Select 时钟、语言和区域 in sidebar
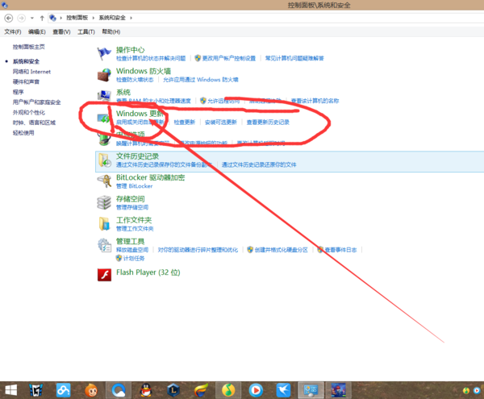This screenshot has height=399, width=484. [34, 123]
